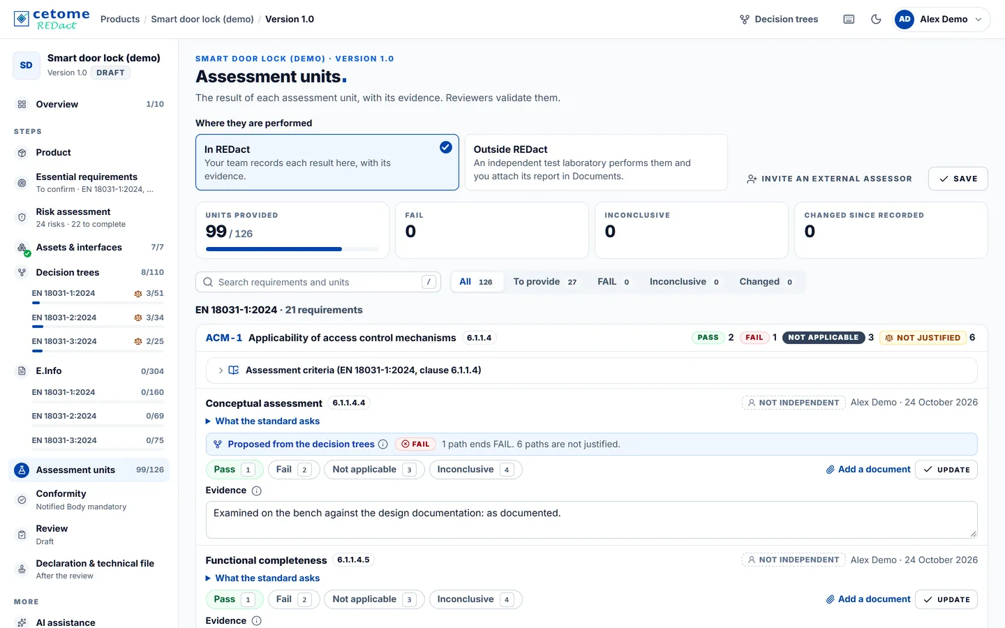The height and width of the screenshot is (628, 1005).
Task: Click the Assessment units flask icon
Action: coord(22,470)
